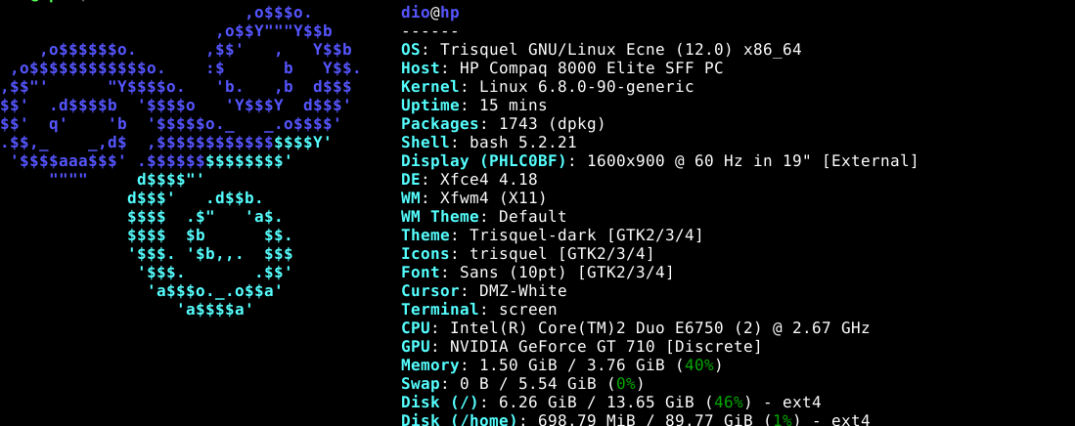Screen dimensions: 1075x426
Task: Click the Cursor DMZ-White line
Action: point(483,291)
